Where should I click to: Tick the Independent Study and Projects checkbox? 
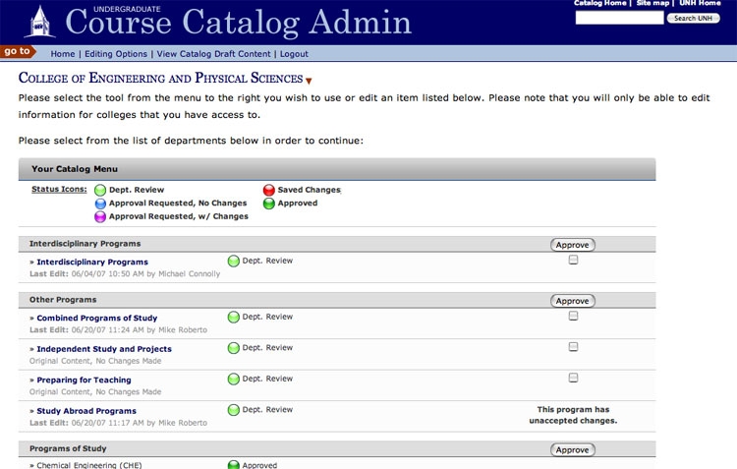pyautogui.click(x=573, y=347)
